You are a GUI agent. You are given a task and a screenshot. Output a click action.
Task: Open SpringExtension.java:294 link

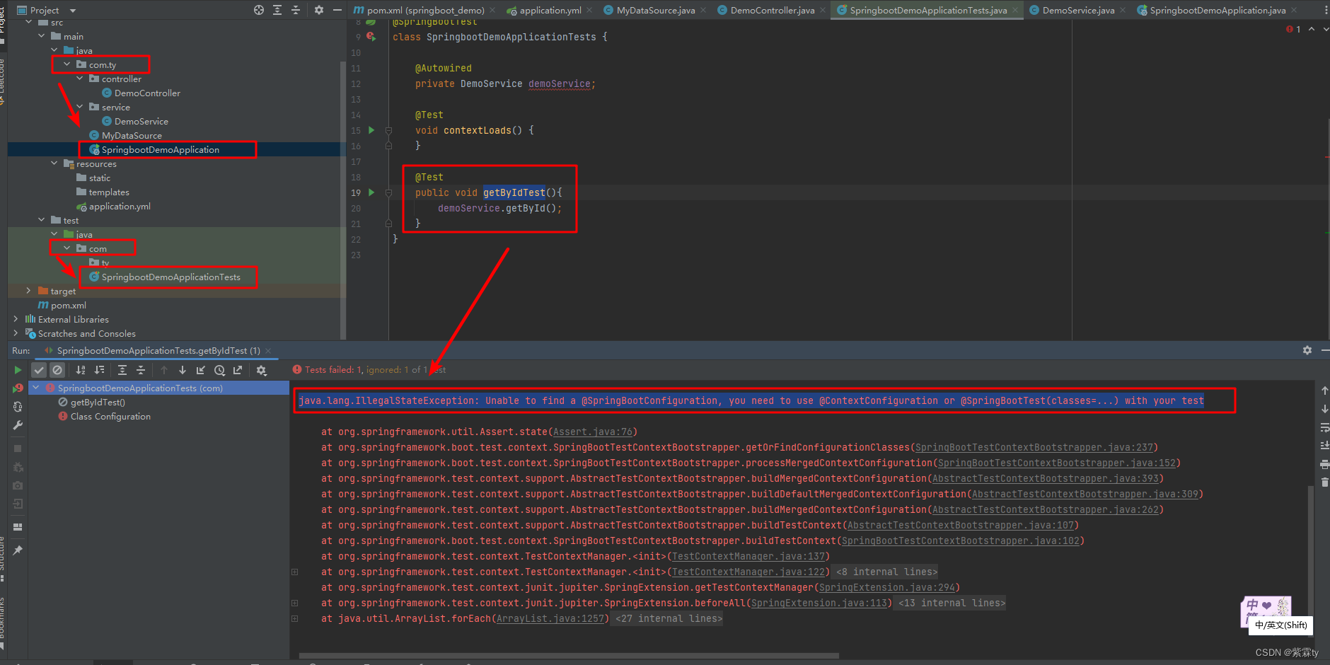(887, 587)
